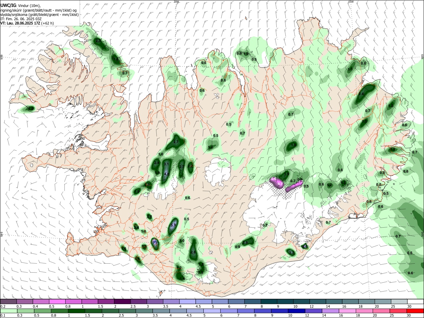Click the 4.8 precipitation value on the map

point(167,174)
